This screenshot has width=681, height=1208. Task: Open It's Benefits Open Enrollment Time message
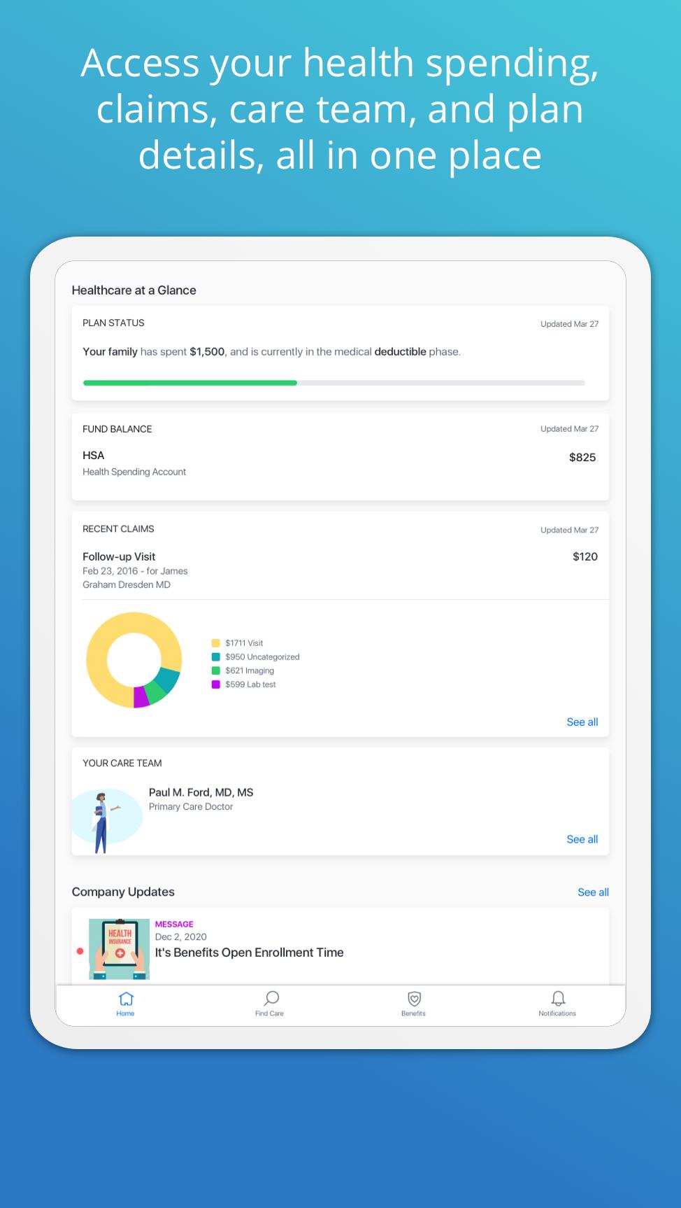click(x=249, y=953)
